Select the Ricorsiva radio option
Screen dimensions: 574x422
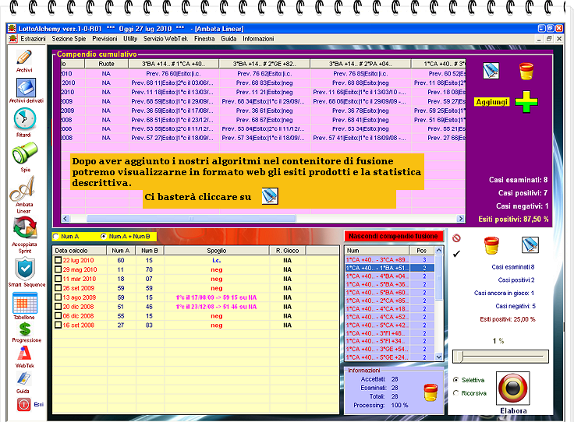(455, 393)
